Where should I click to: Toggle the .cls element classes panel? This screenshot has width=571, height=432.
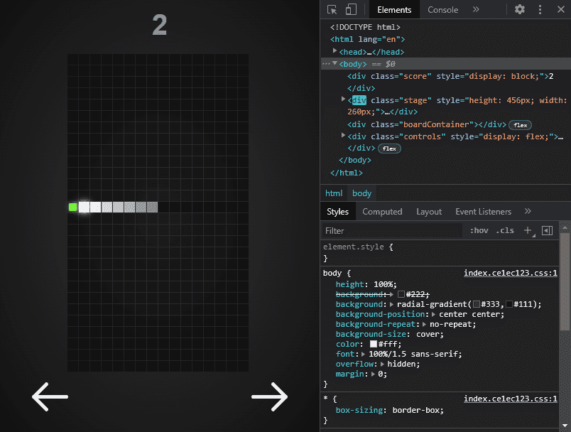(505, 230)
